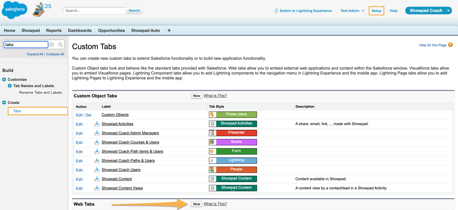This screenshot has height=210, width=458.
Task: Open Rename Tabs and Labels
Action: coord(40,93)
